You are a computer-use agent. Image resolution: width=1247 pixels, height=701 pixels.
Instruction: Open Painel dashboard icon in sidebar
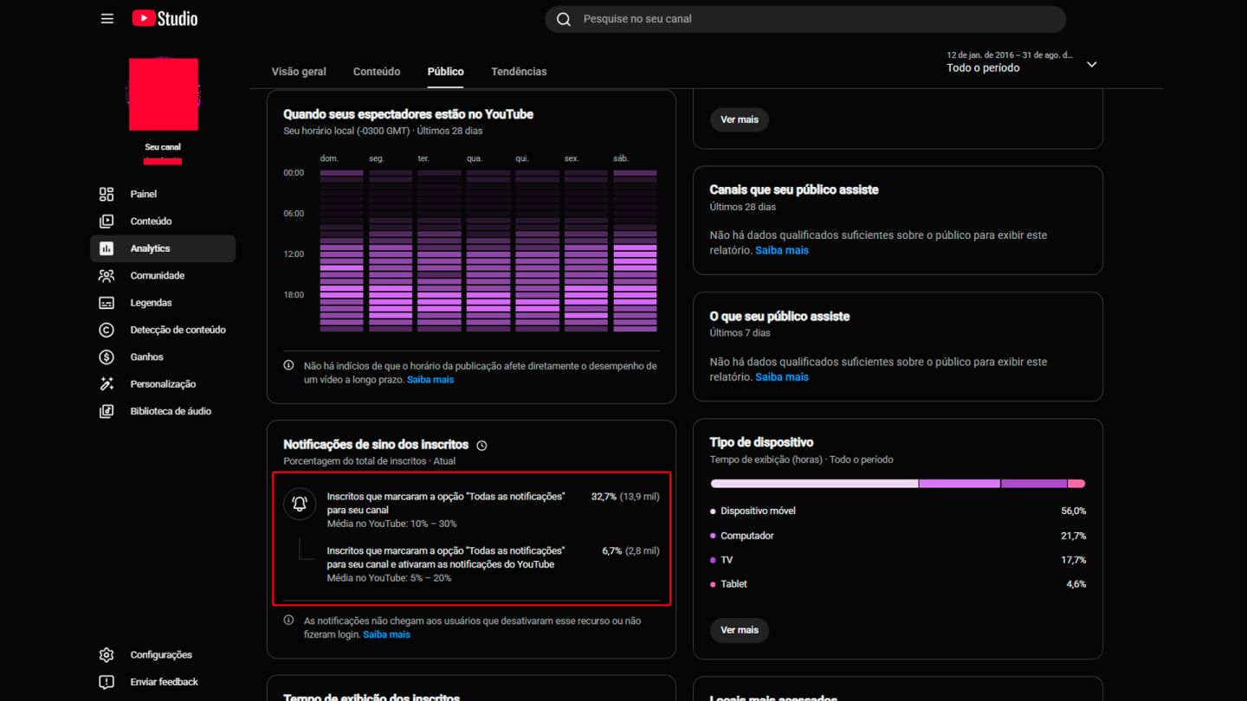coord(107,194)
